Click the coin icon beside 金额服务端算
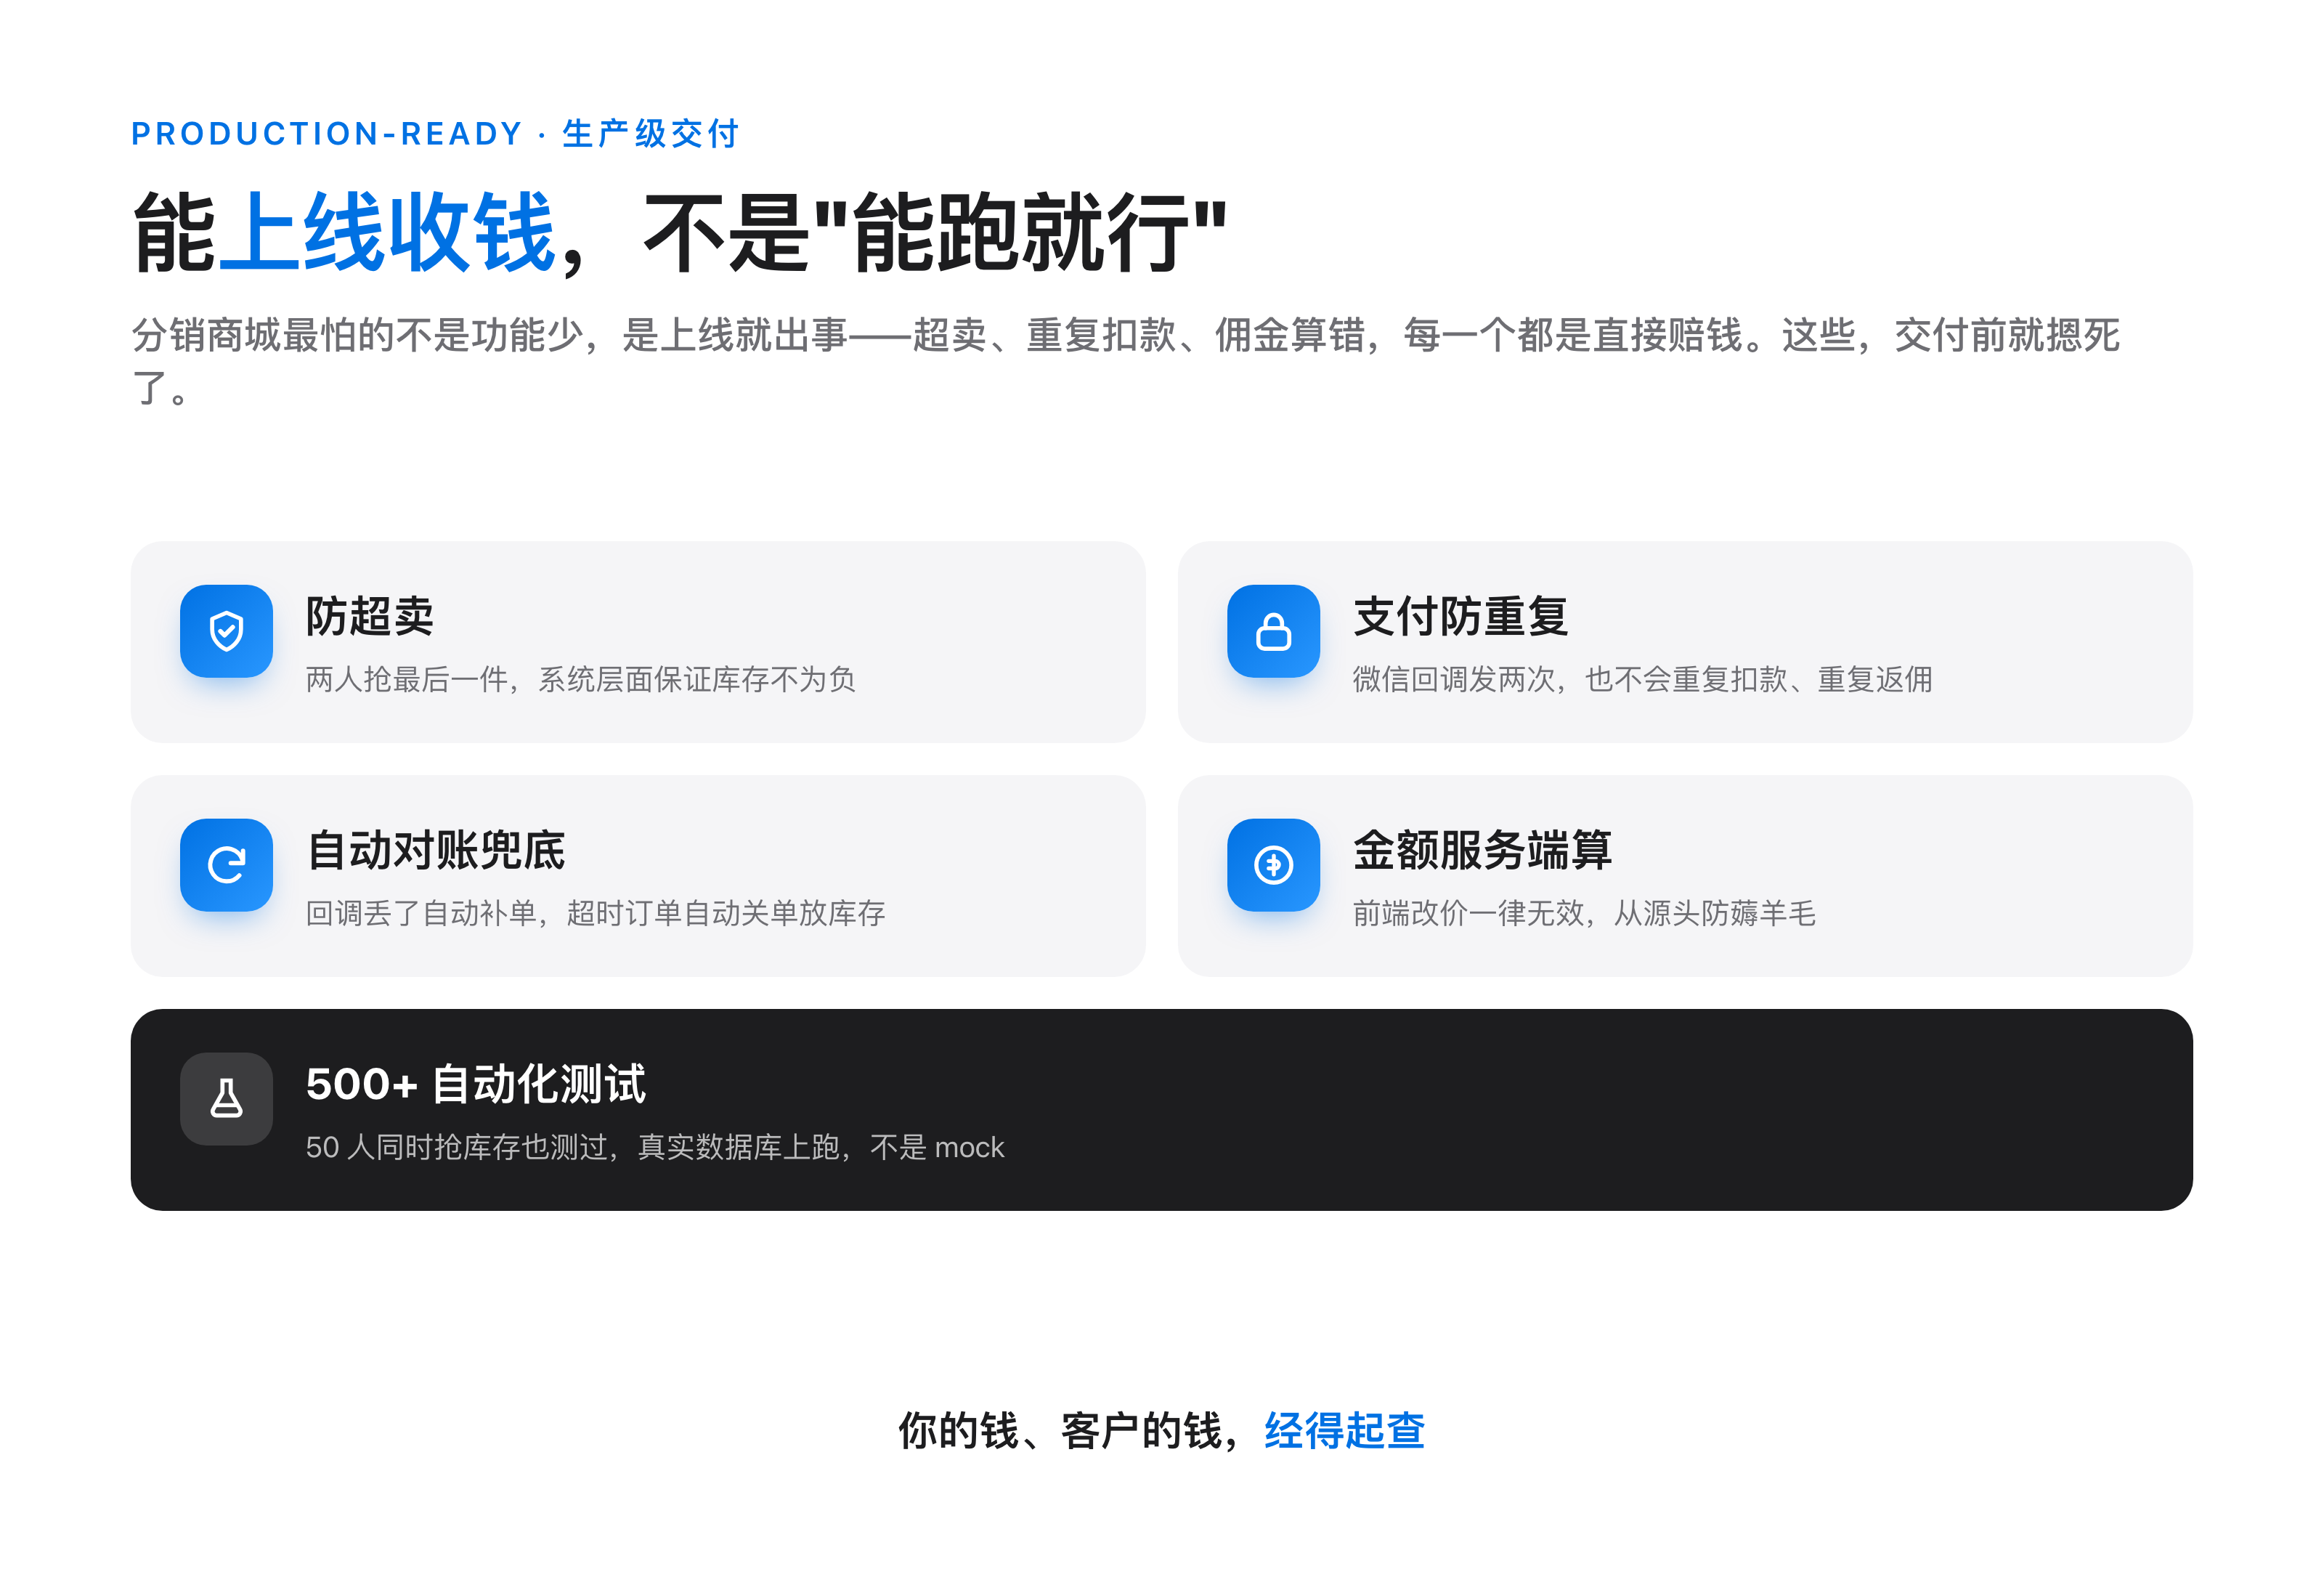This screenshot has height=1569, width=2324. click(x=1273, y=865)
